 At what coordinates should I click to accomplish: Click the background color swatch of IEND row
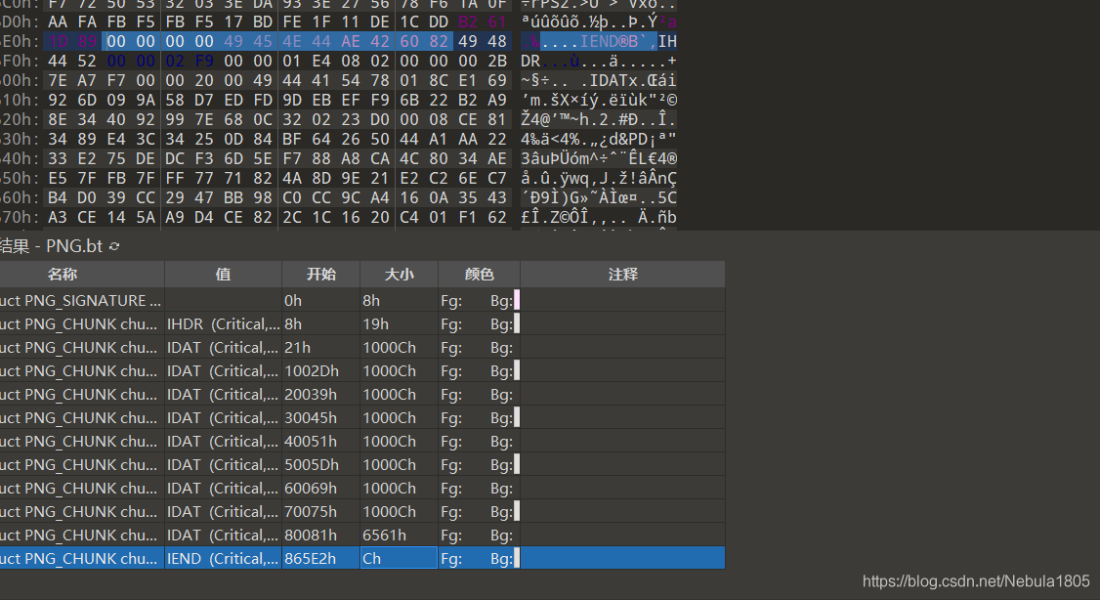coord(517,559)
